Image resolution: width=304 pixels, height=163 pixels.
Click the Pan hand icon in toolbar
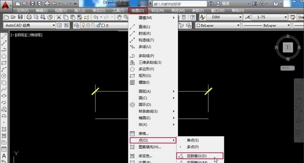click(x=119, y=17)
